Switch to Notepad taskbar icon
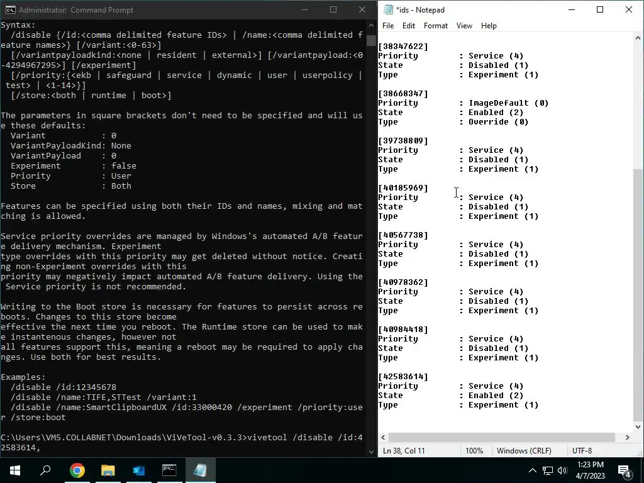 tap(200, 470)
